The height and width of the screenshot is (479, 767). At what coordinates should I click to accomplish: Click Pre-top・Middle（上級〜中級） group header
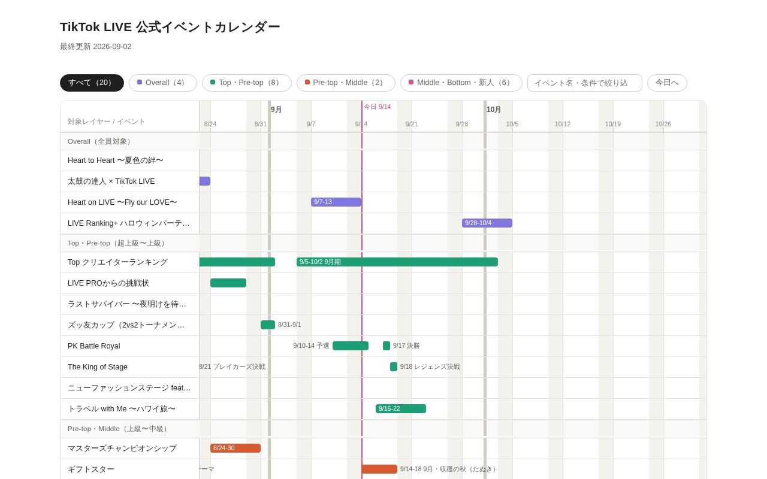tap(119, 429)
